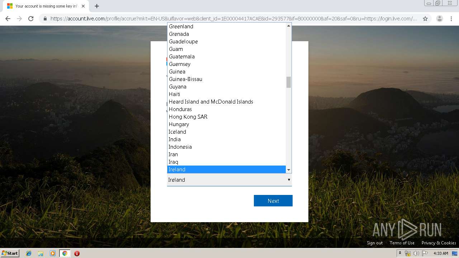Select highlighted Ireland list entry
The width and height of the screenshot is (459, 258).
click(x=227, y=169)
